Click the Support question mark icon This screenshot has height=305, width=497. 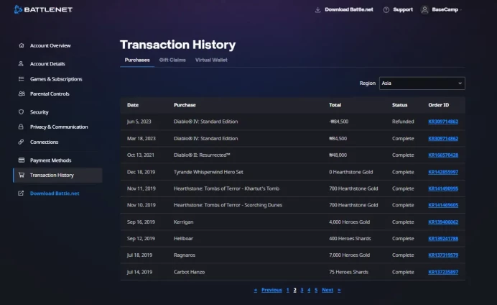pos(386,10)
